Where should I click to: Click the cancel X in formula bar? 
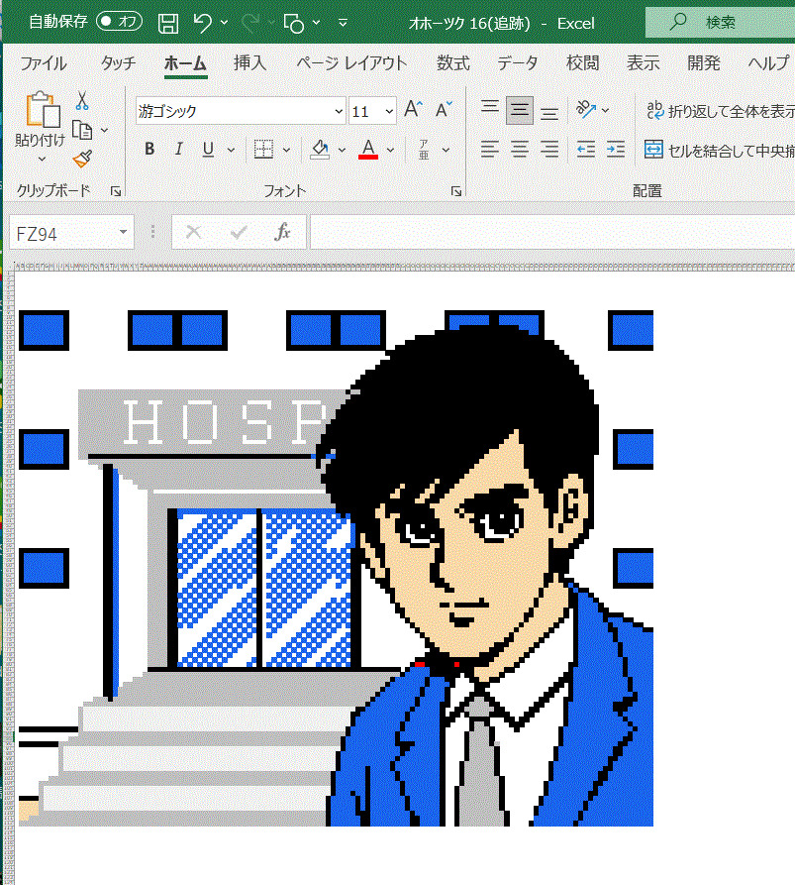(193, 232)
